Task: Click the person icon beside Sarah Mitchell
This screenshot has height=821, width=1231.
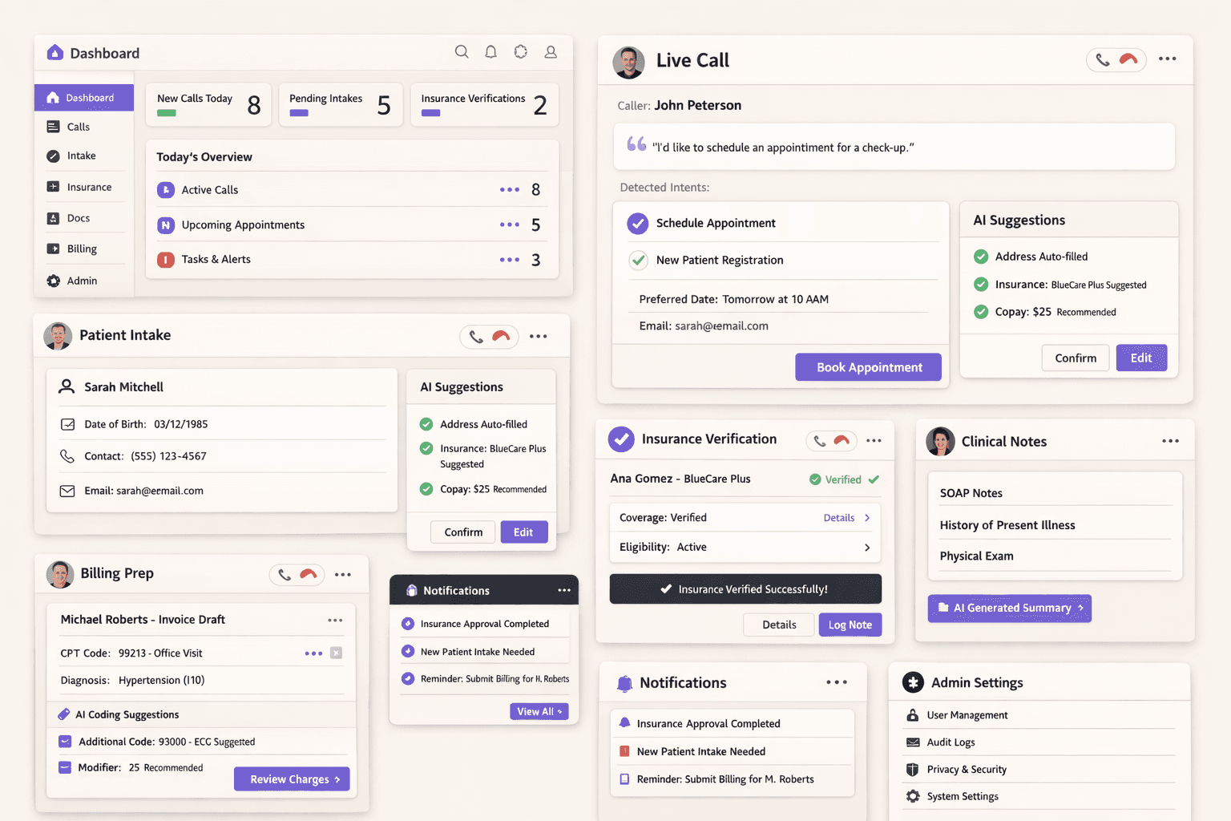Action: (67, 386)
